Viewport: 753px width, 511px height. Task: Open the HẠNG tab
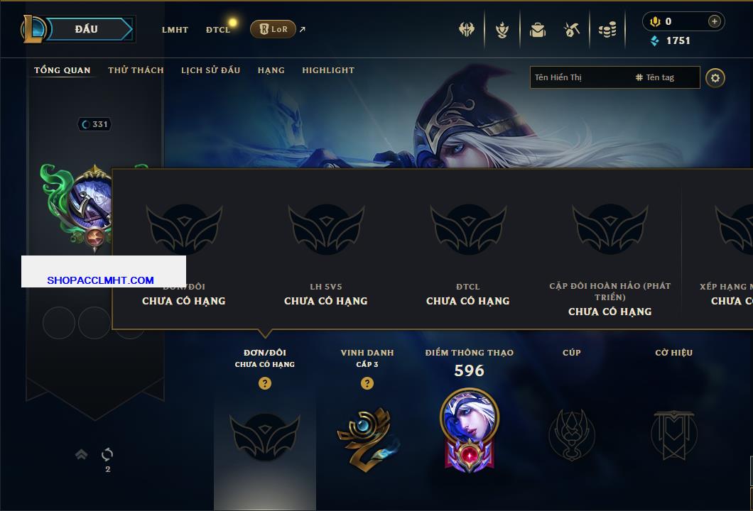click(271, 70)
